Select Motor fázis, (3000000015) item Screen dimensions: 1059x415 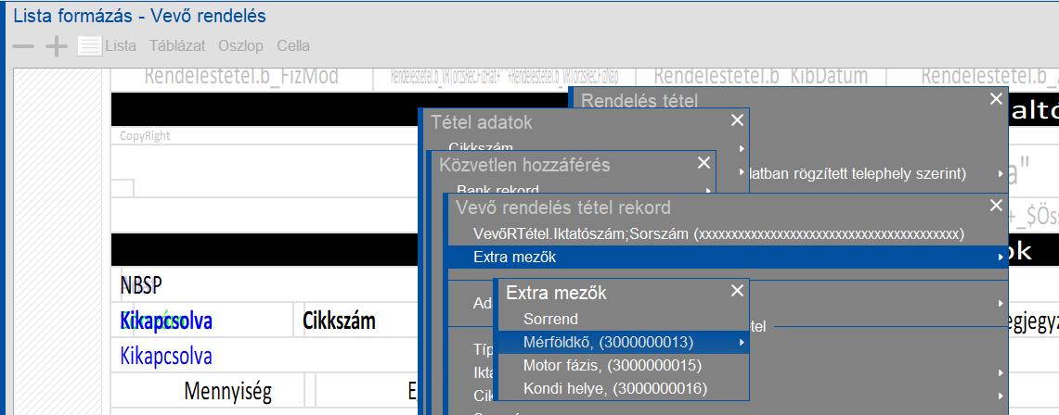click(x=623, y=365)
